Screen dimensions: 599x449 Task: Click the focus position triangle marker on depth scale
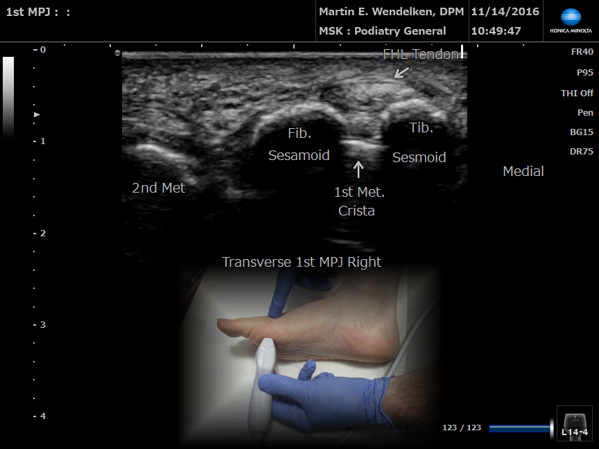37,114
